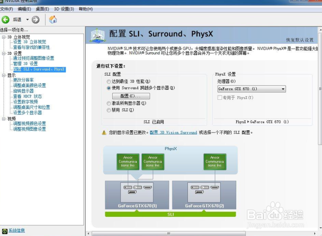Open the 3D 设置(3) menu
322x236 pixels.
pyautogui.click(x=64, y=9)
